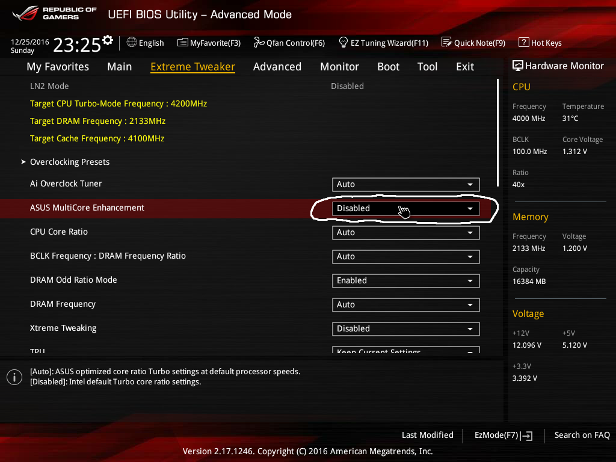The height and width of the screenshot is (462, 616).
Task: Open the Hot Keys list
Action: pyautogui.click(x=540, y=43)
